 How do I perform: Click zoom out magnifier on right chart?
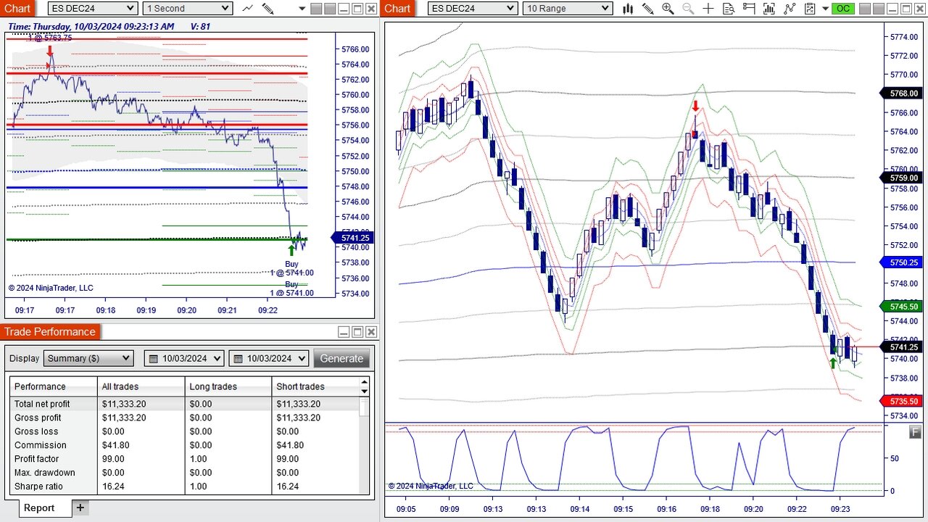(688, 9)
